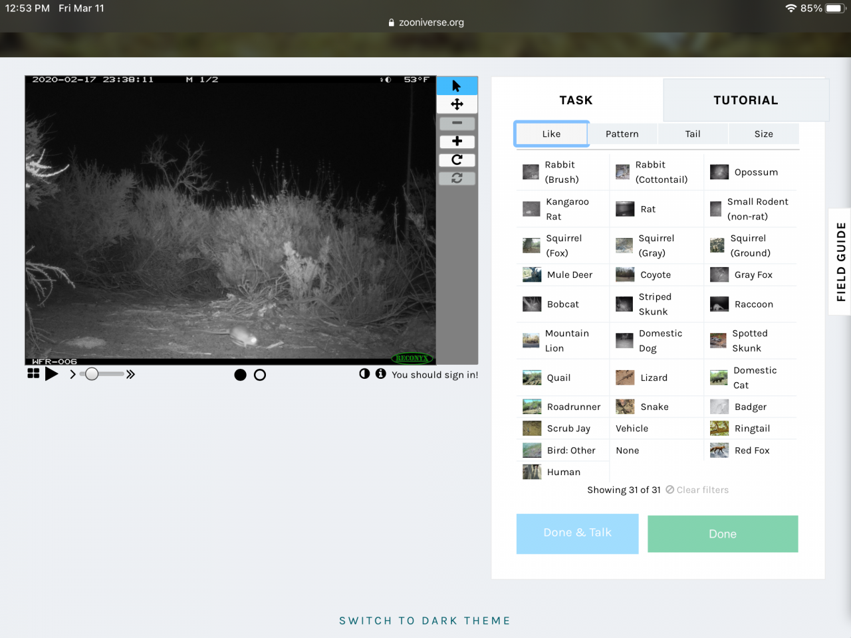Play the image sequence
Image resolution: width=851 pixels, height=638 pixels.
tap(51, 374)
